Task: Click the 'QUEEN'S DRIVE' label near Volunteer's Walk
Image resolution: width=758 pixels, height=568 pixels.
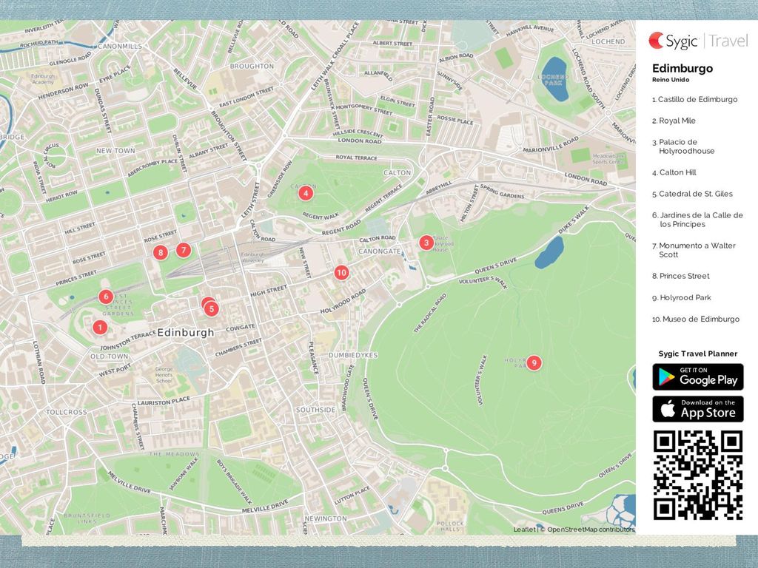Action: coord(495,266)
